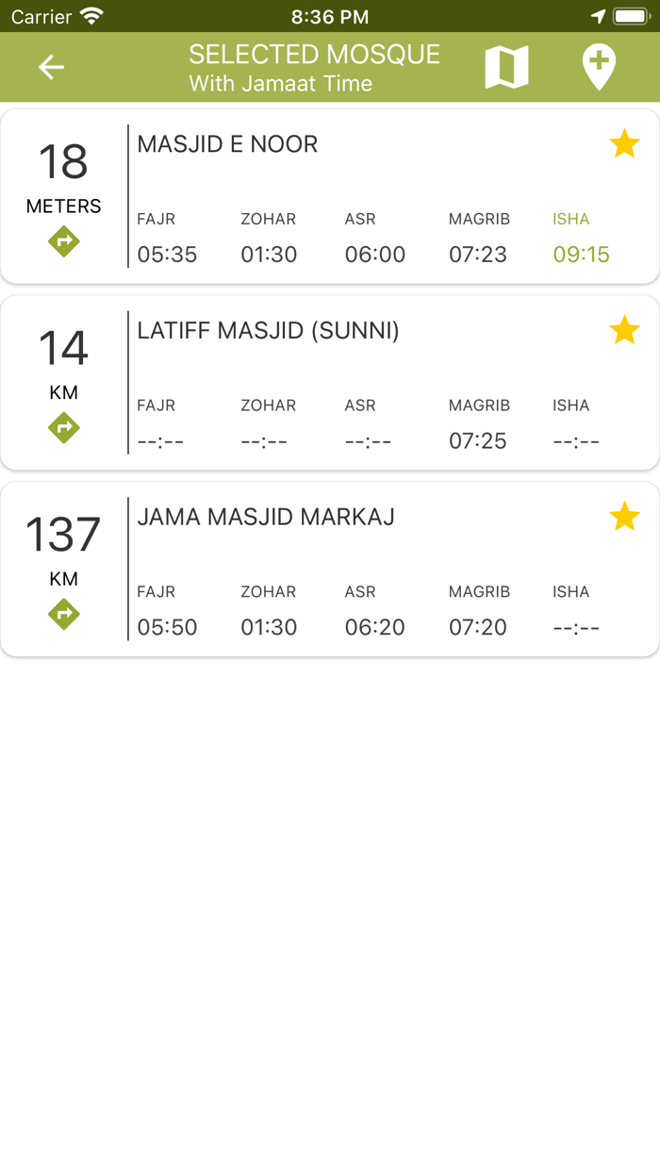
Task: Tap directions icon for Masjid E Noor
Action: [63, 241]
